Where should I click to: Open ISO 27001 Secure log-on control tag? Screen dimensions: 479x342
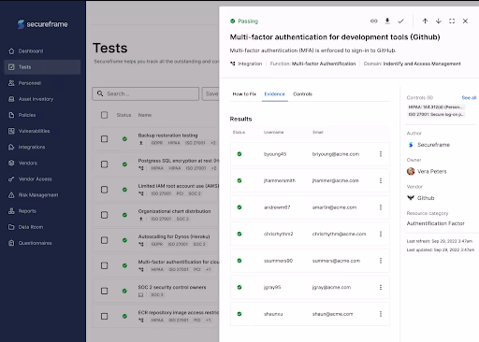click(x=436, y=115)
